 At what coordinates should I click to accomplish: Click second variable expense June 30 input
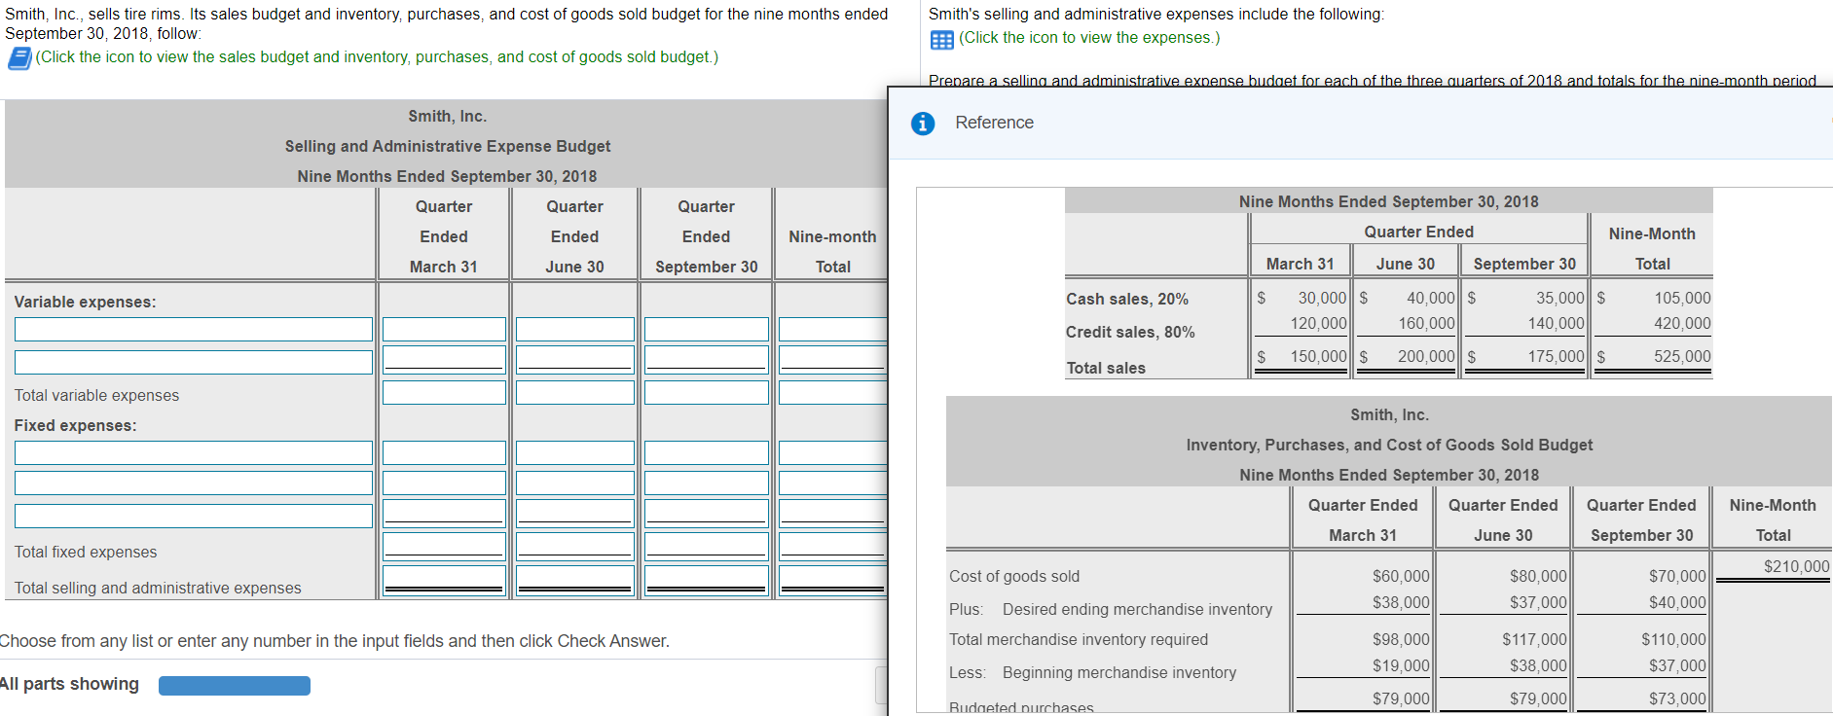[575, 359]
